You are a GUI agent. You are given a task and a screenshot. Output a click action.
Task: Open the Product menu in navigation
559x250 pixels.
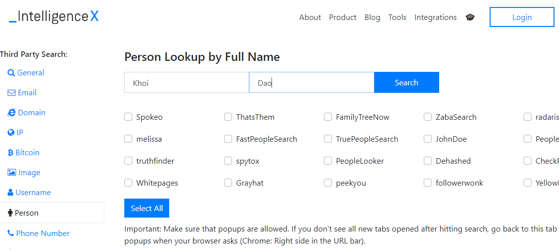[342, 17]
